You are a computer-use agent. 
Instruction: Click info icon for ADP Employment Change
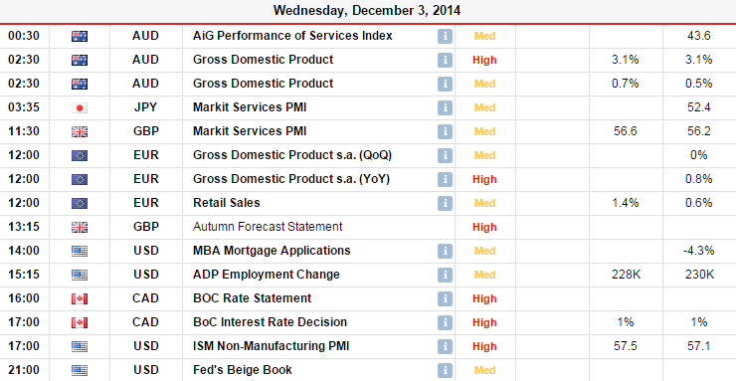coord(445,275)
